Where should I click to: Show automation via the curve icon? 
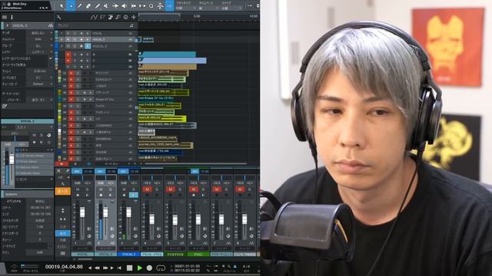(x=94, y=17)
